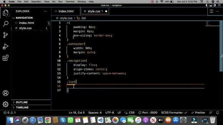
Task: Open the Apple menu
Action: pyautogui.click(x=4, y=1)
